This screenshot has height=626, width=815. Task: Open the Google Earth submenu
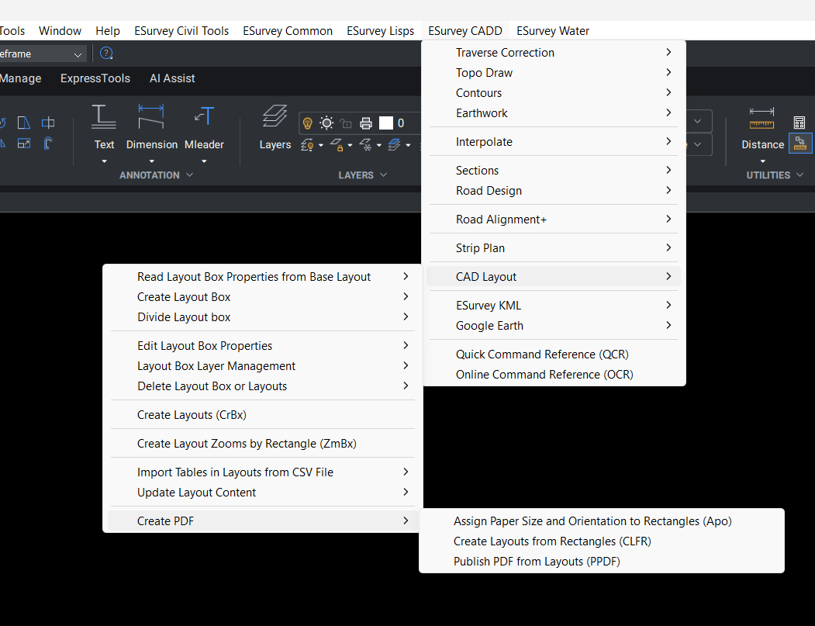(554, 326)
